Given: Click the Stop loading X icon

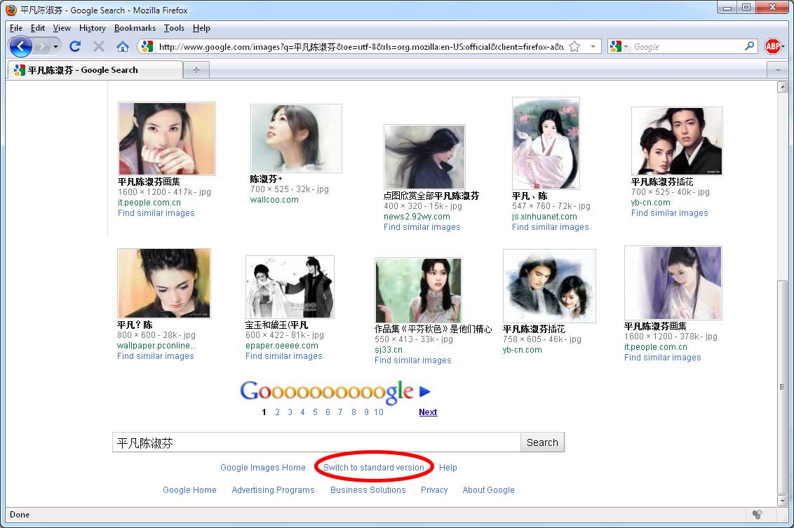Looking at the screenshot, I should coord(99,46).
